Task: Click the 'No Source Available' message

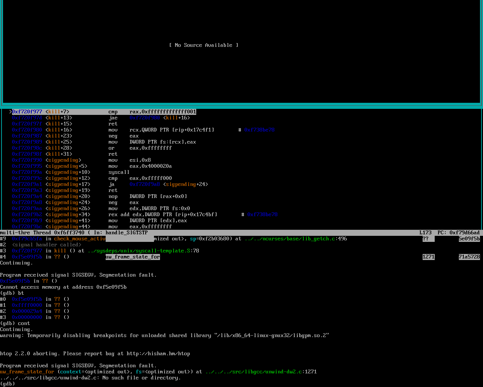Action: click(x=203, y=45)
